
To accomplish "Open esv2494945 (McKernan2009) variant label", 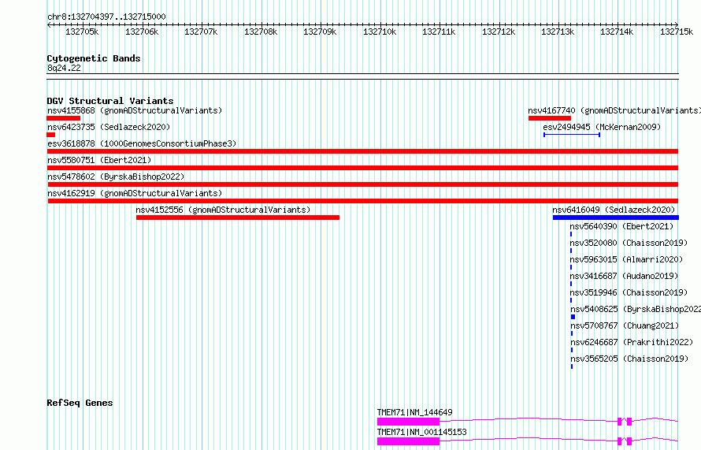I will 602,127.
